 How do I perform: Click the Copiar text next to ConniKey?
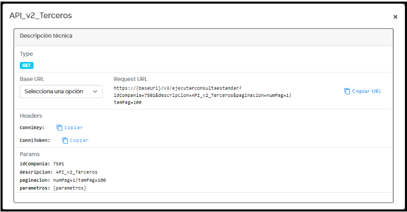click(73, 128)
